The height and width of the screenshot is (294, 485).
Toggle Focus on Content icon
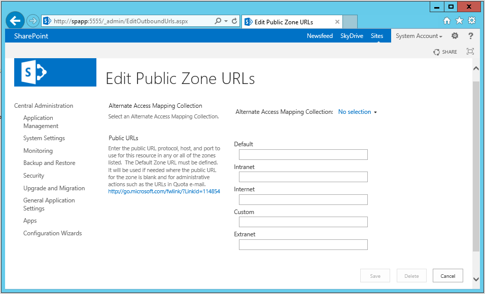470,52
